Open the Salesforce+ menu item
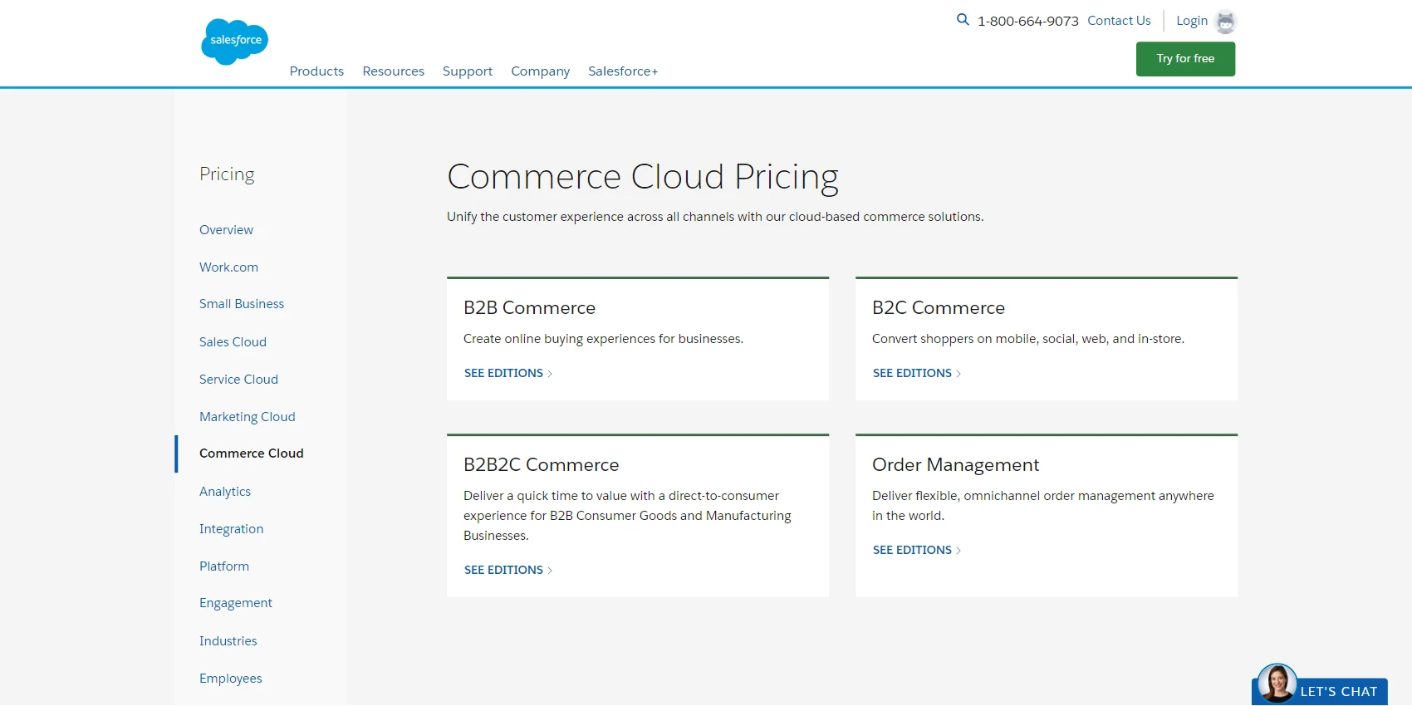 623,71
